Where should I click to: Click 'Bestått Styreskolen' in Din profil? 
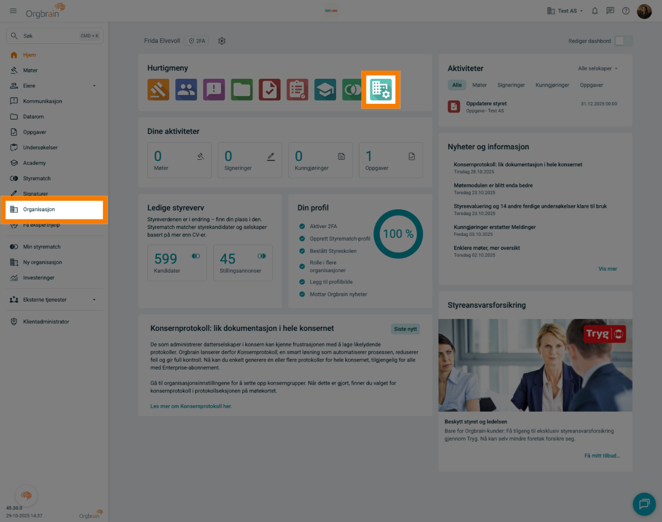pyautogui.click(x=333, y=251)
